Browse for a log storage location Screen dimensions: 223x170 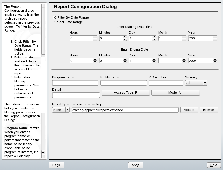click(x=209, y=110)
